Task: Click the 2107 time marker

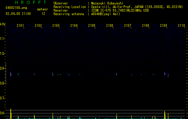Action: click(128, 26)
